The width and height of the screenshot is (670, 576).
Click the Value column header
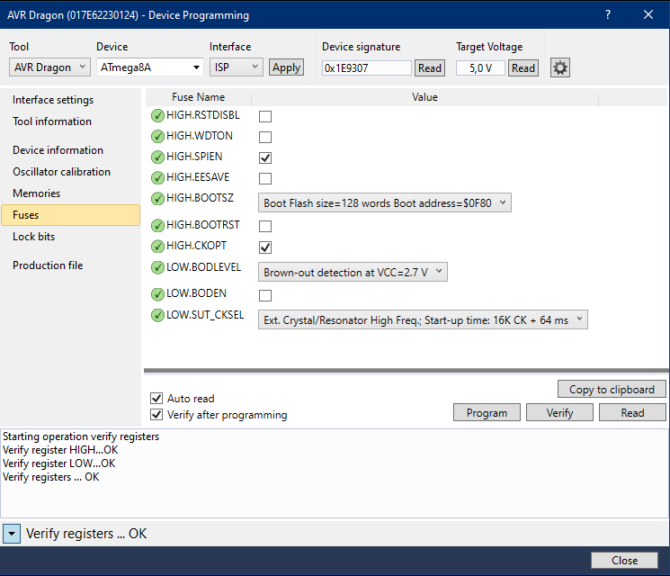(424, 97)
